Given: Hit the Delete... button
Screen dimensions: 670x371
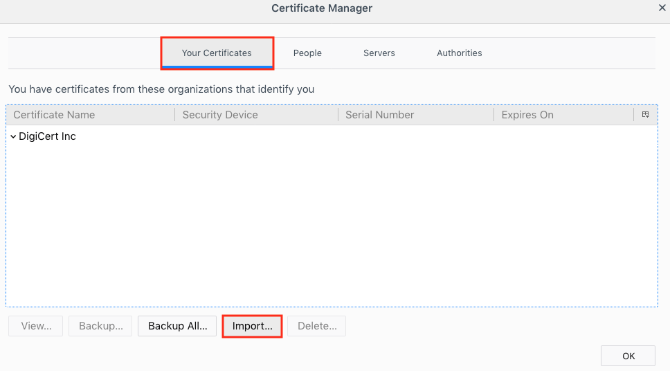Looking at the screenshot, I should pos(316,326).
